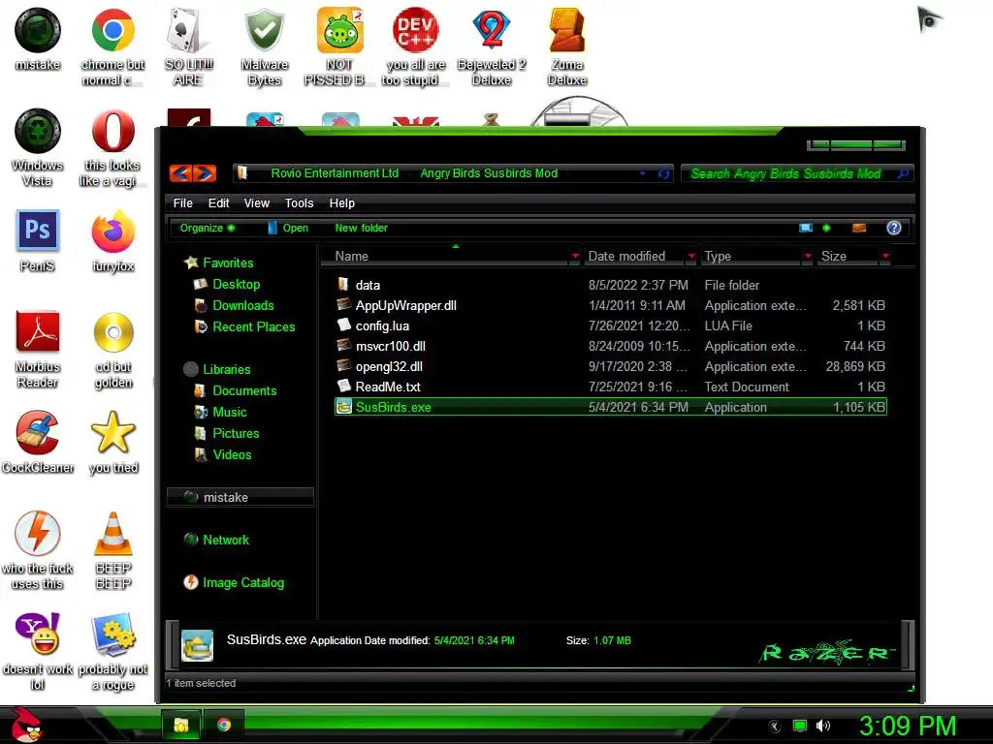Select Network in navigation pane
Viewport: 993px width, 744px height.
[225, 540]
